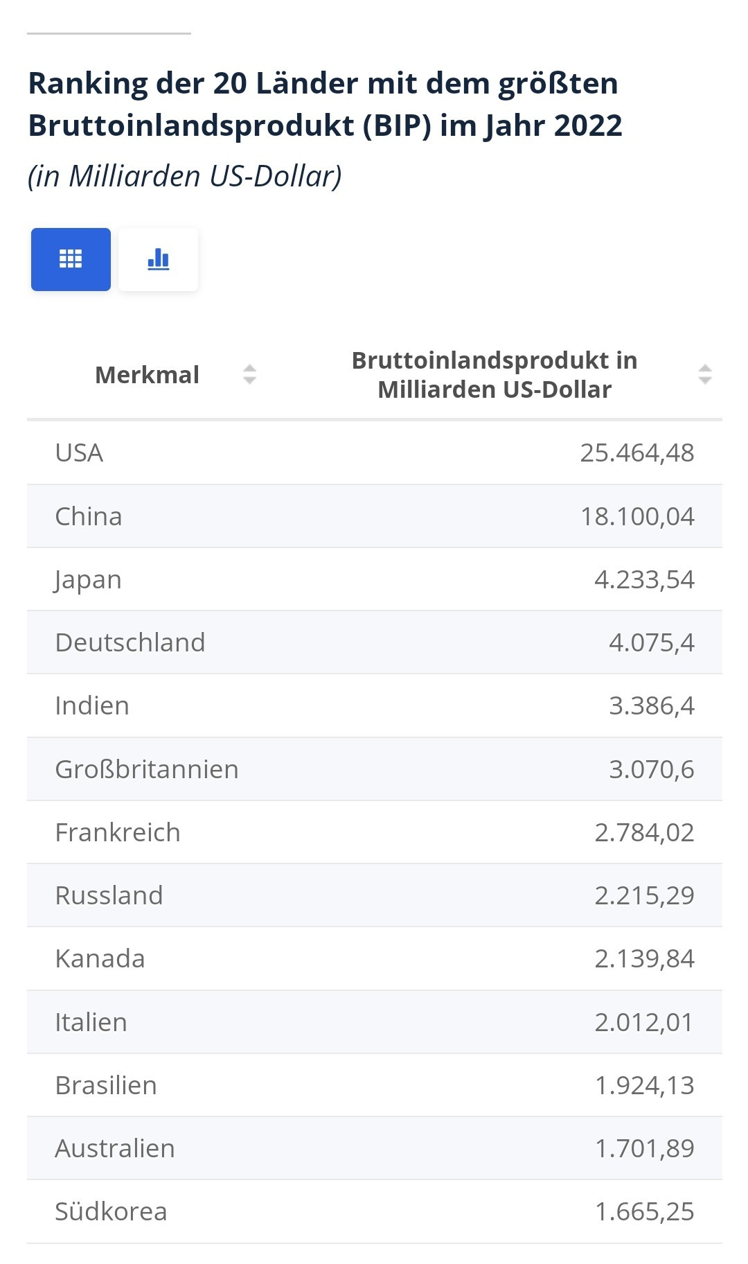Screen dimensions: 748x1264
Task: Select the USA table row
Action: click(375, 453)
